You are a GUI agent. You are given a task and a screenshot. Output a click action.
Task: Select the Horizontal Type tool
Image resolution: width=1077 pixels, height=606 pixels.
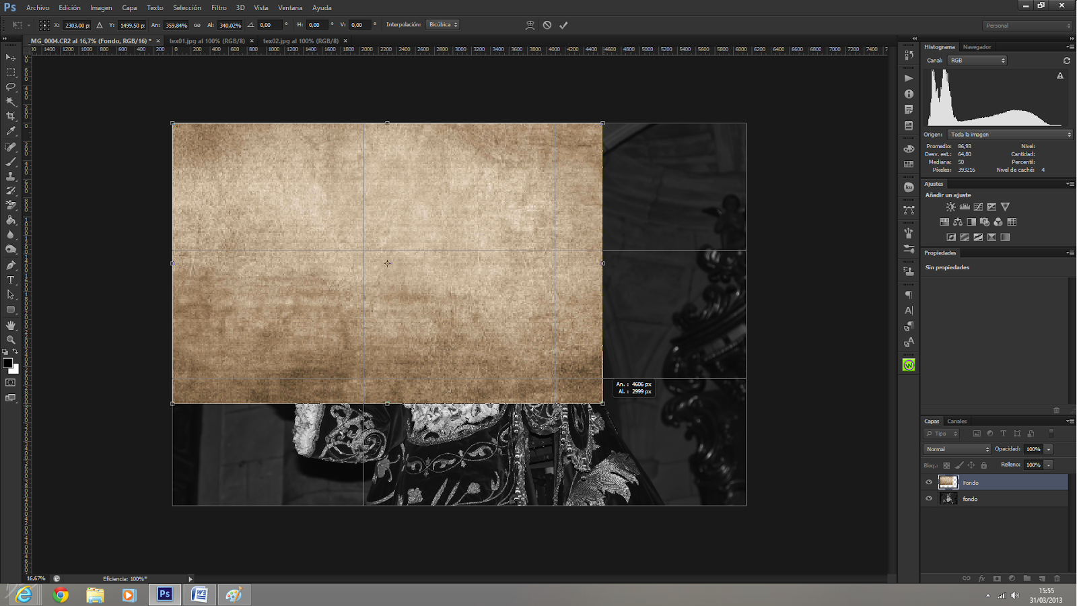coord(11,280)
